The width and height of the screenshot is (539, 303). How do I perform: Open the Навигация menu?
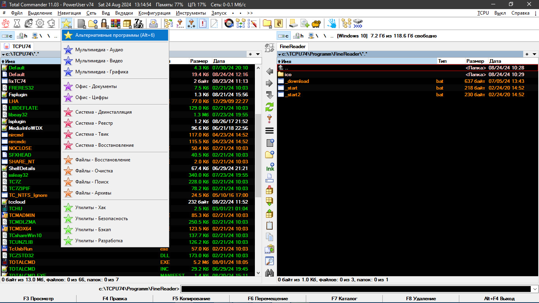pos(69,13)
